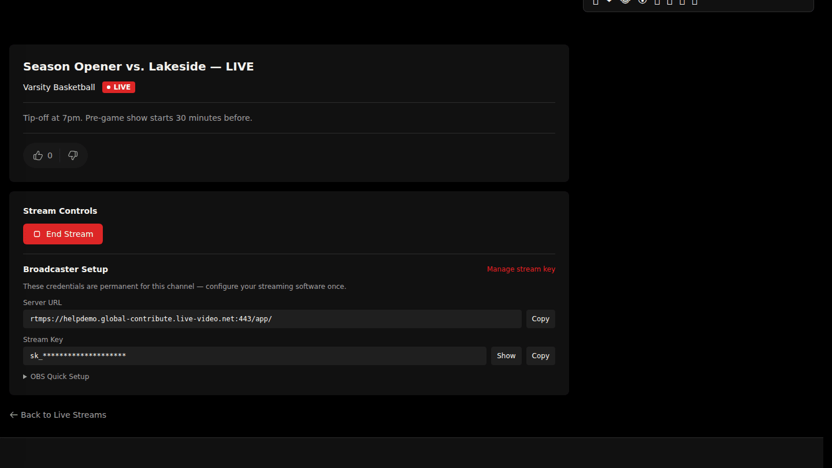Show the hidden Stream Key
Image resolution: width=832 pixels, height=468 pixels.
pyautogui.click(x=506, y=356)
